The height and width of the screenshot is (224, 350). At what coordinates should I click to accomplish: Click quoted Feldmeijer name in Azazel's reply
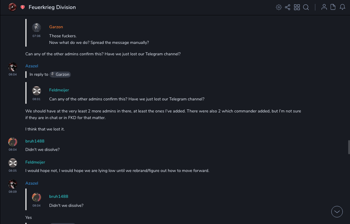(x=59, y=90)
